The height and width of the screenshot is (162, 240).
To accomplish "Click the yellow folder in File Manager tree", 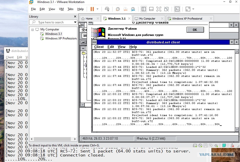I will point(84,53).
